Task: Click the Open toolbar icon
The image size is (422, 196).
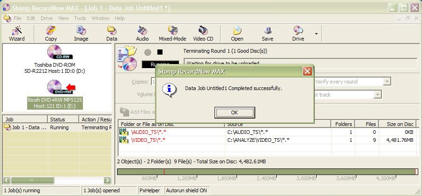Action: click(237, 34)
